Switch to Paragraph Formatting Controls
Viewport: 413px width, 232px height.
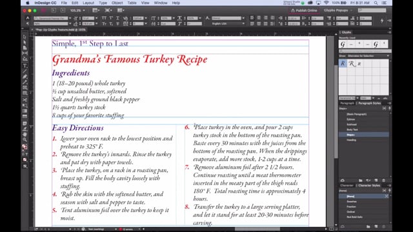pyautogui.click(x=28, y=24)
